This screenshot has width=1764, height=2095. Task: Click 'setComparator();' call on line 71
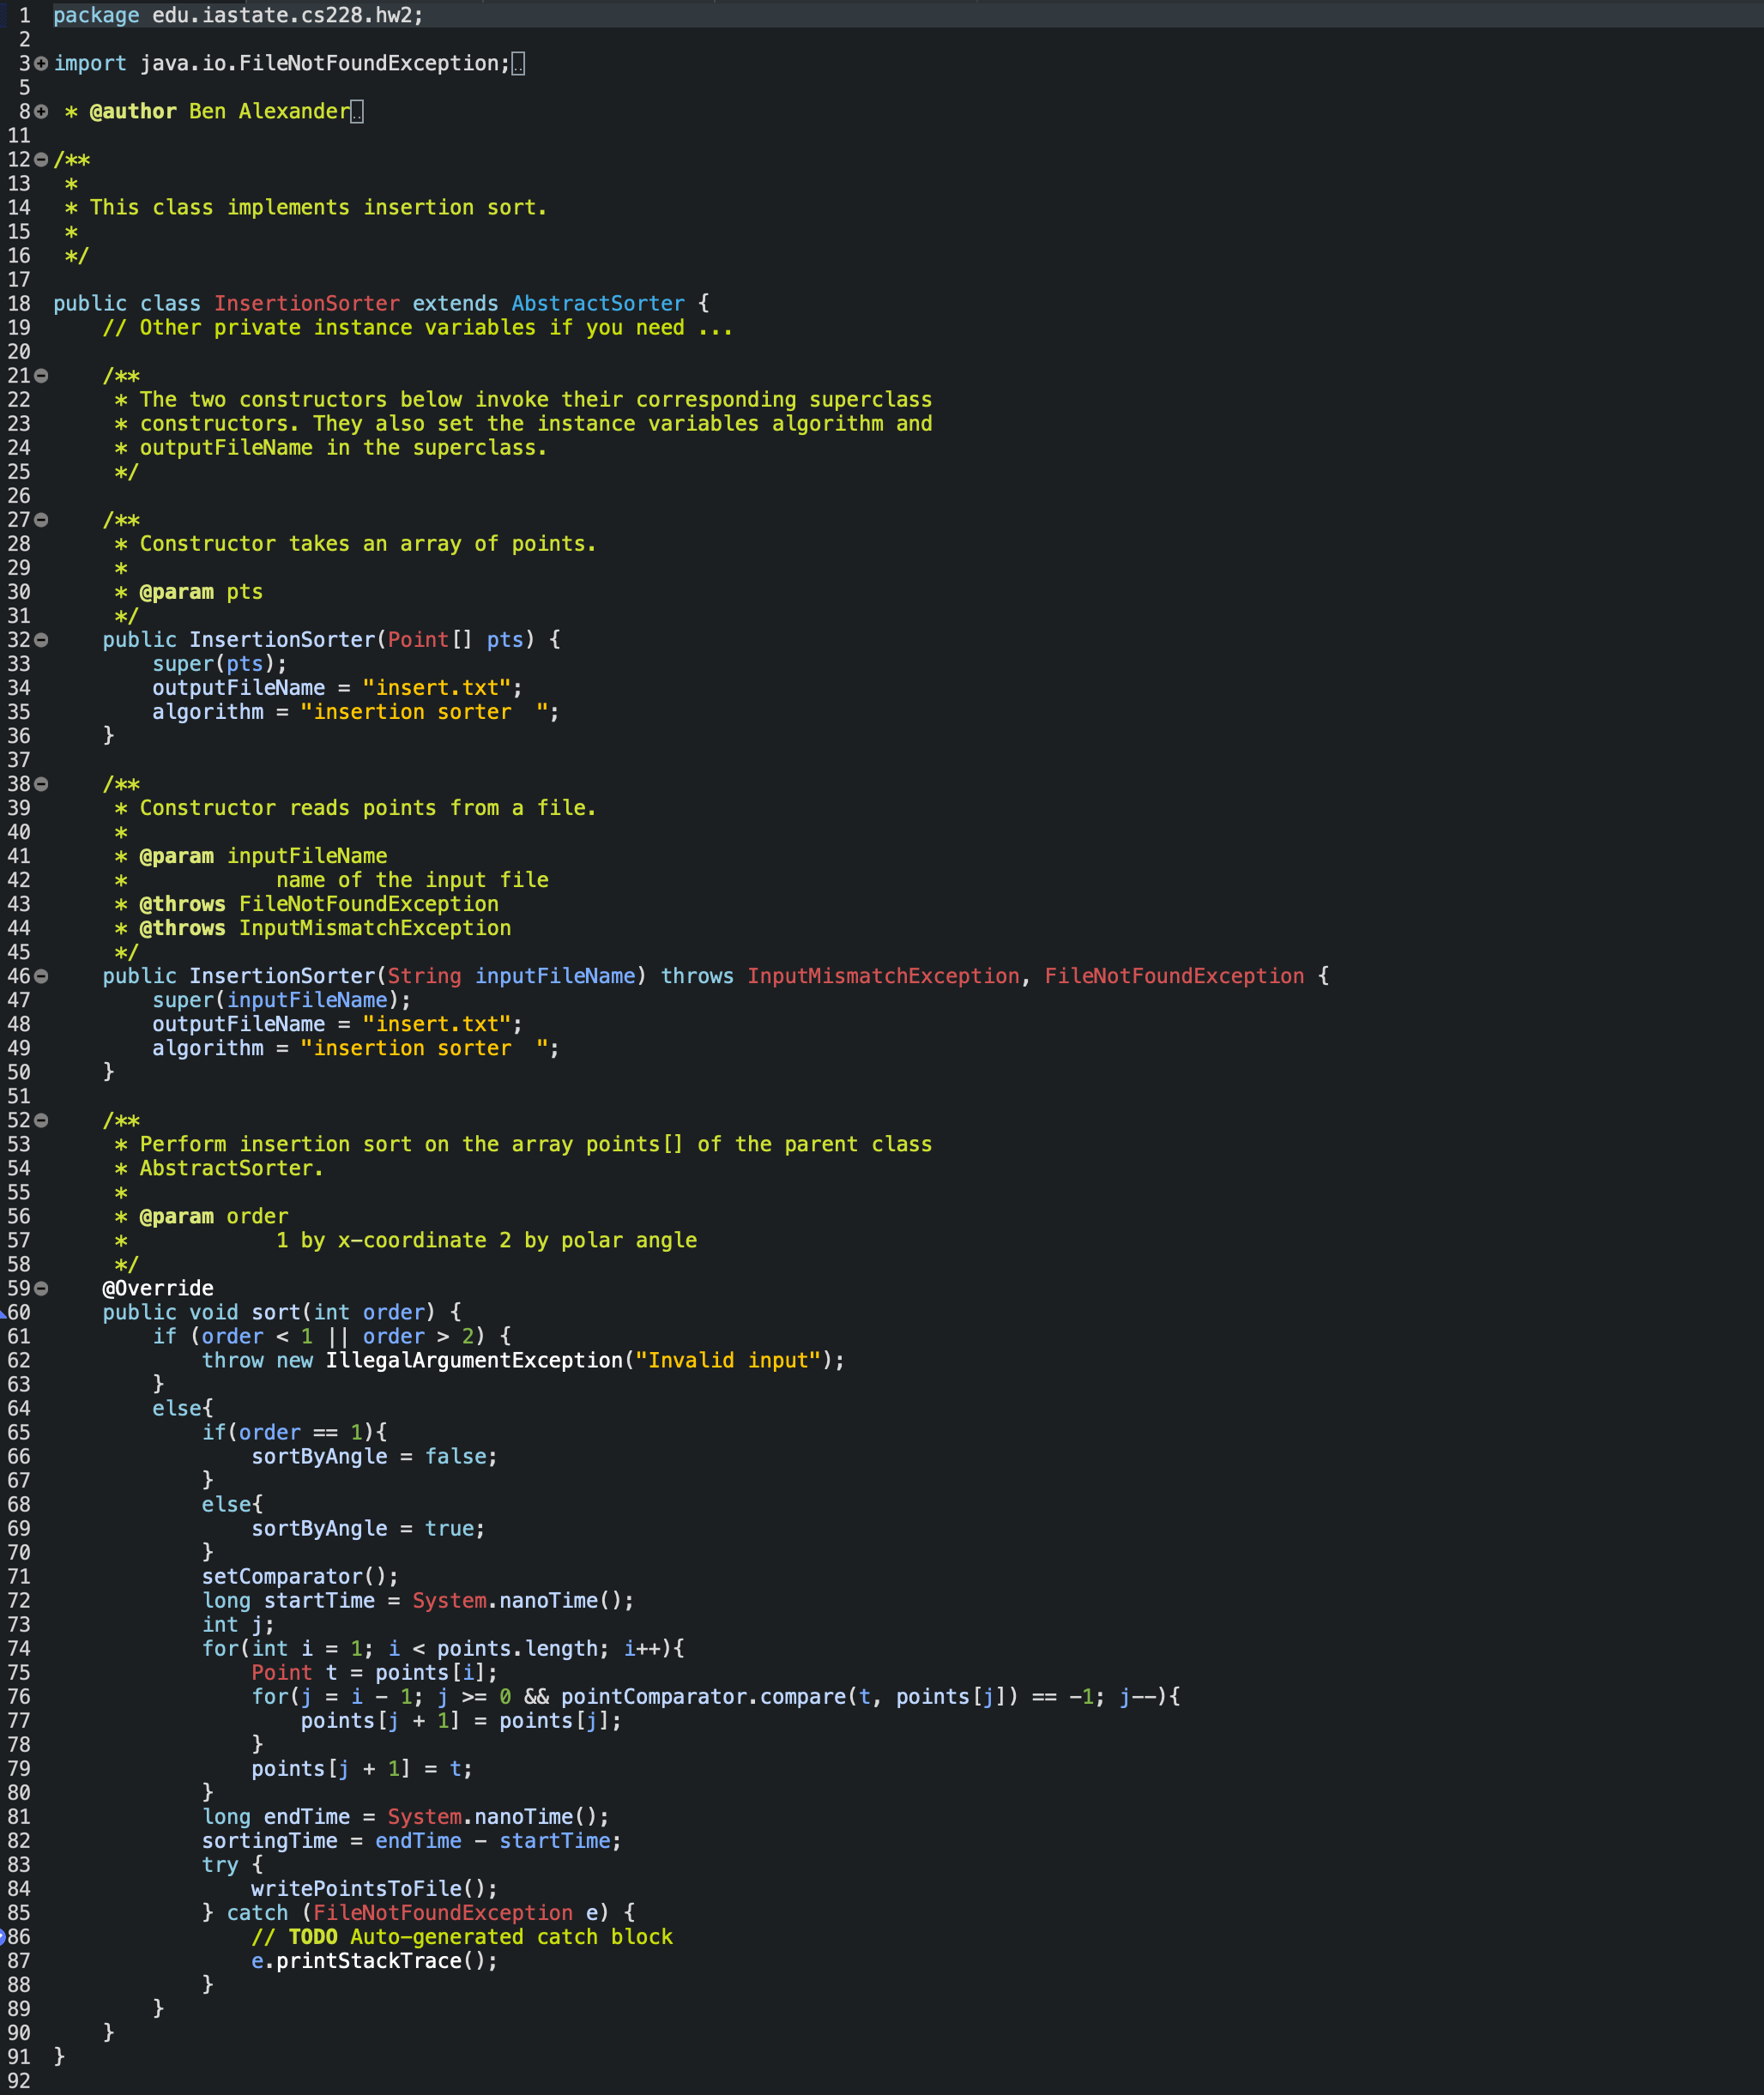pos(300,1576)
